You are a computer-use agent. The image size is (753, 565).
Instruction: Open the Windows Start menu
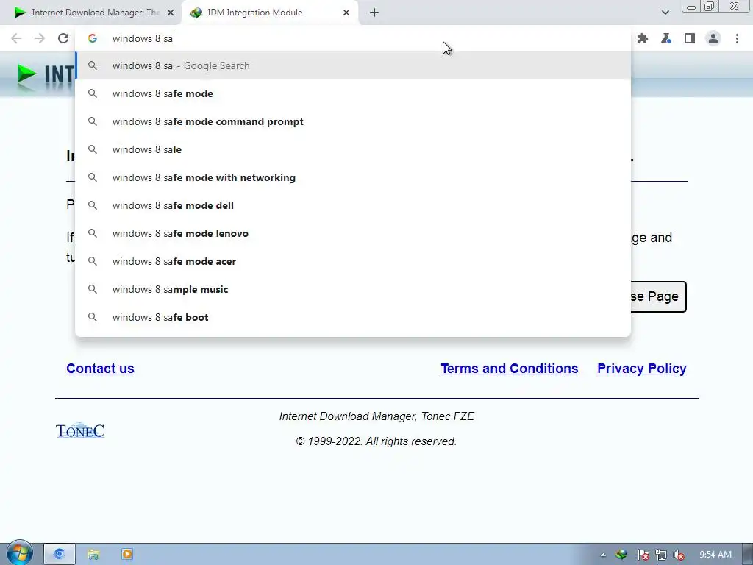pos(19,553)
